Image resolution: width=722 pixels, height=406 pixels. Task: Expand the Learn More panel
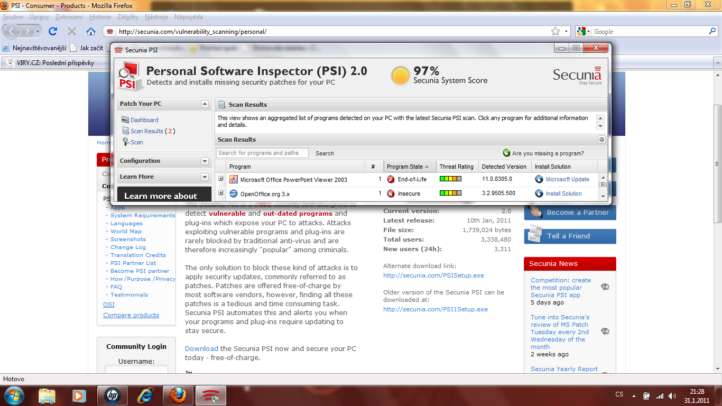[x=205, y=177]
